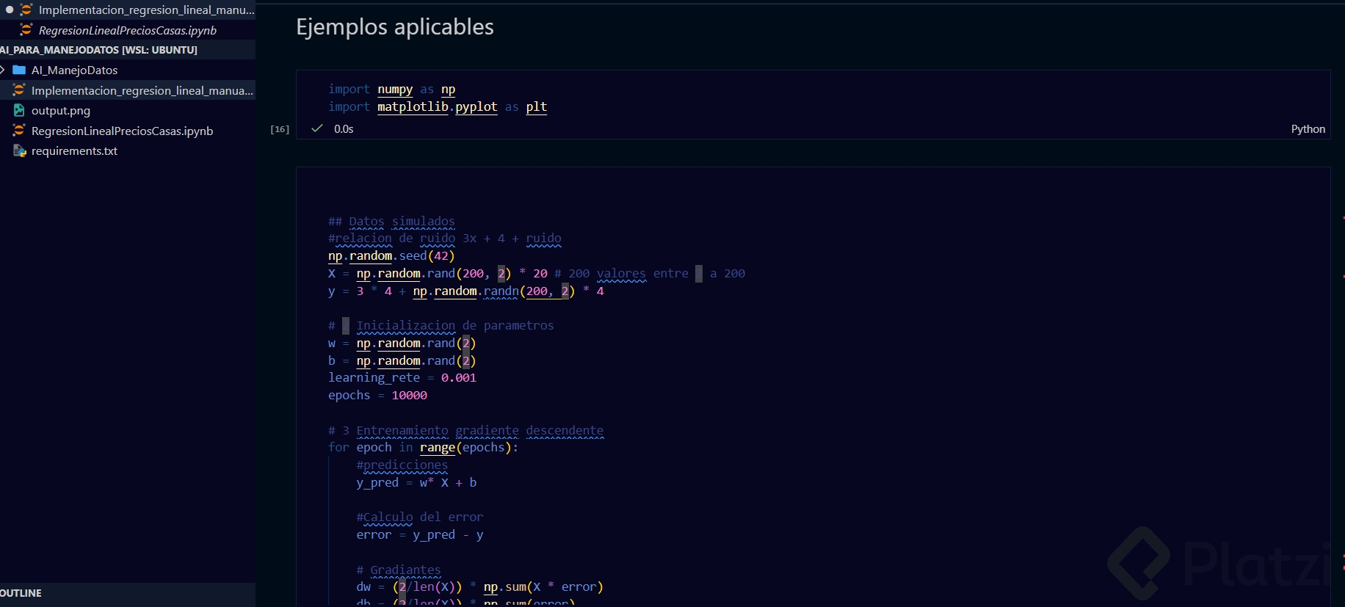Click the Jupyter icon of the highlighted Implementacion_regresion_lineal_manua... explorer file
1345x607 pixels.
click(19, 90)
